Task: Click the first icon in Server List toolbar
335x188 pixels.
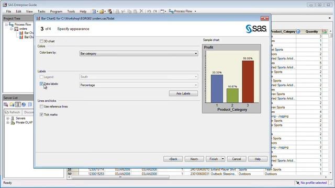Action: pyautogui.click(x=6, y=104)
